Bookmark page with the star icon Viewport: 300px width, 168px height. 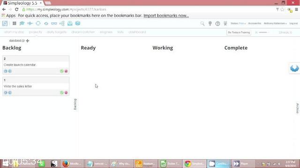tap(282, 9)
